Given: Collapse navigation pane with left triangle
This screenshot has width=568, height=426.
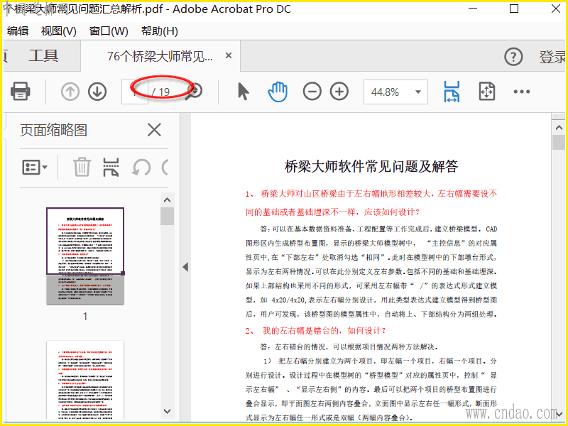Looking at the screenshot, I should pyautogui.click(x=185, y=268).
